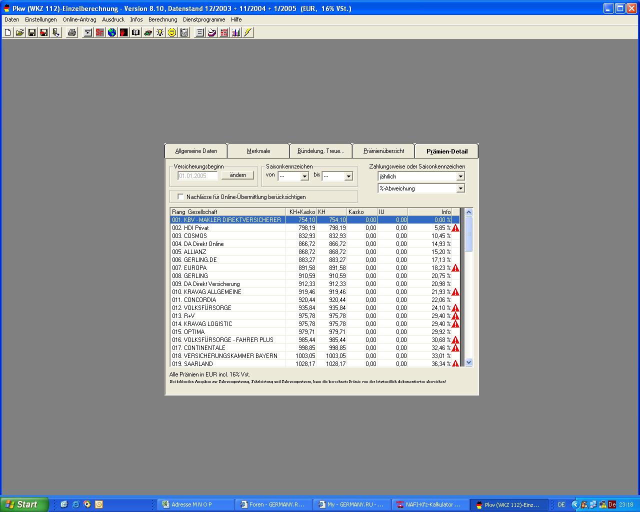Open the Dienstprogramme menu
Screen dimensions: 640x512
204,19
